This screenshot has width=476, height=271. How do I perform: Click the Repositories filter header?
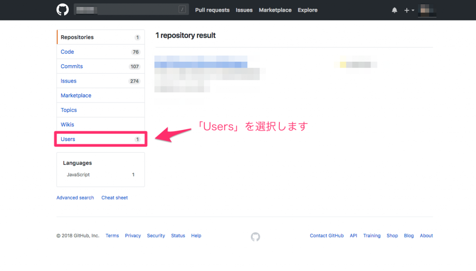[x=78, y=37]
